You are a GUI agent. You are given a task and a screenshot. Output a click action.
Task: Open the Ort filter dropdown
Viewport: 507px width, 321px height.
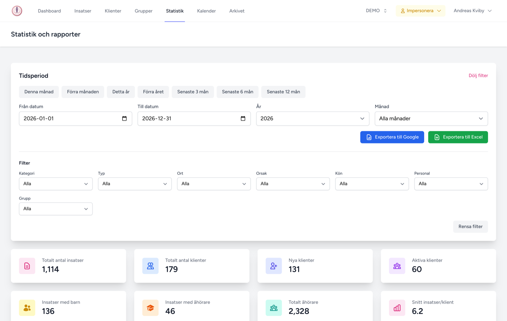(214, 184)
